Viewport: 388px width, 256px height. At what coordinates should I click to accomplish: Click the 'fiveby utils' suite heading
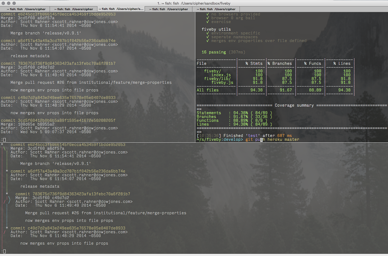(x=216, y=29)
